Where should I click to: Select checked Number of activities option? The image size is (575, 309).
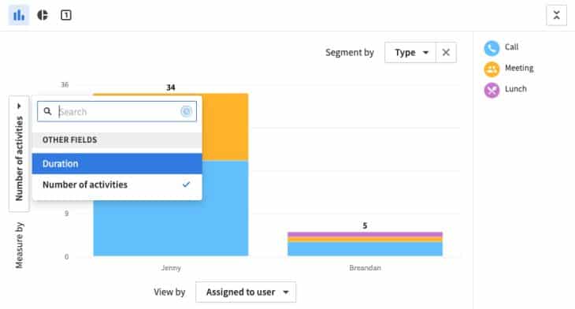(117, 184)
